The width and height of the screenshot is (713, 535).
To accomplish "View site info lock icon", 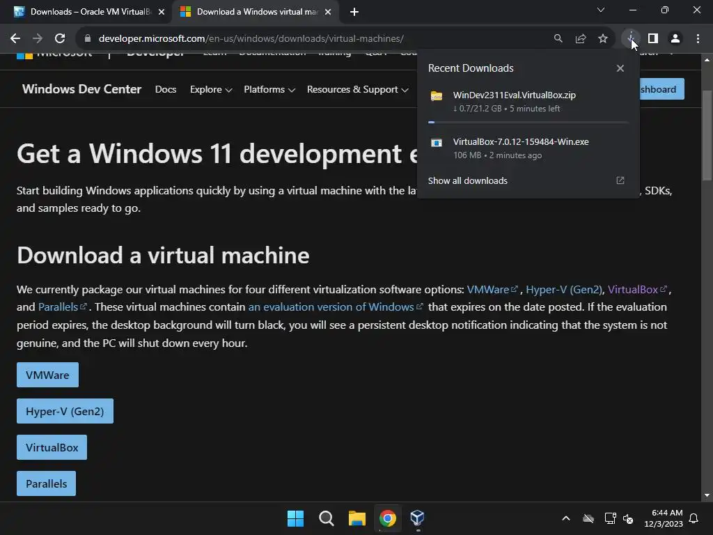I will pyautogui.click(x=88, y=39).
